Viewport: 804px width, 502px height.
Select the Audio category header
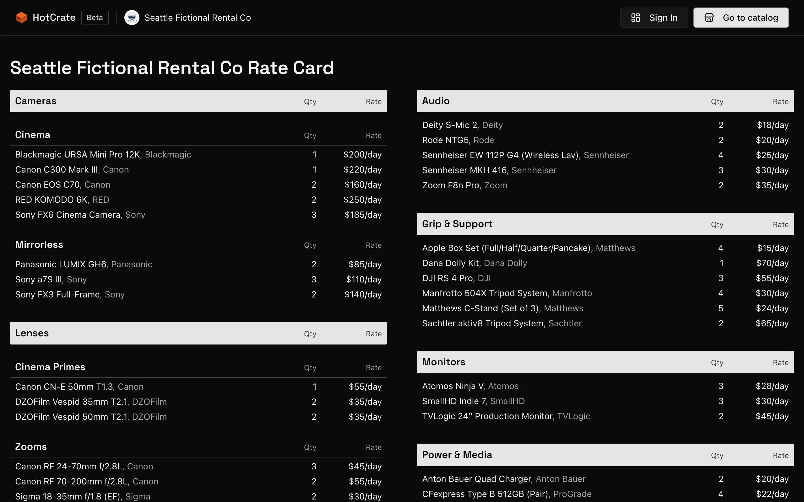coord(605,101)
